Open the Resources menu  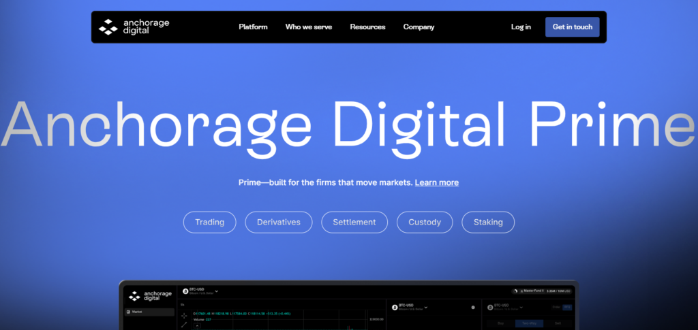click(x=367, y=27)
